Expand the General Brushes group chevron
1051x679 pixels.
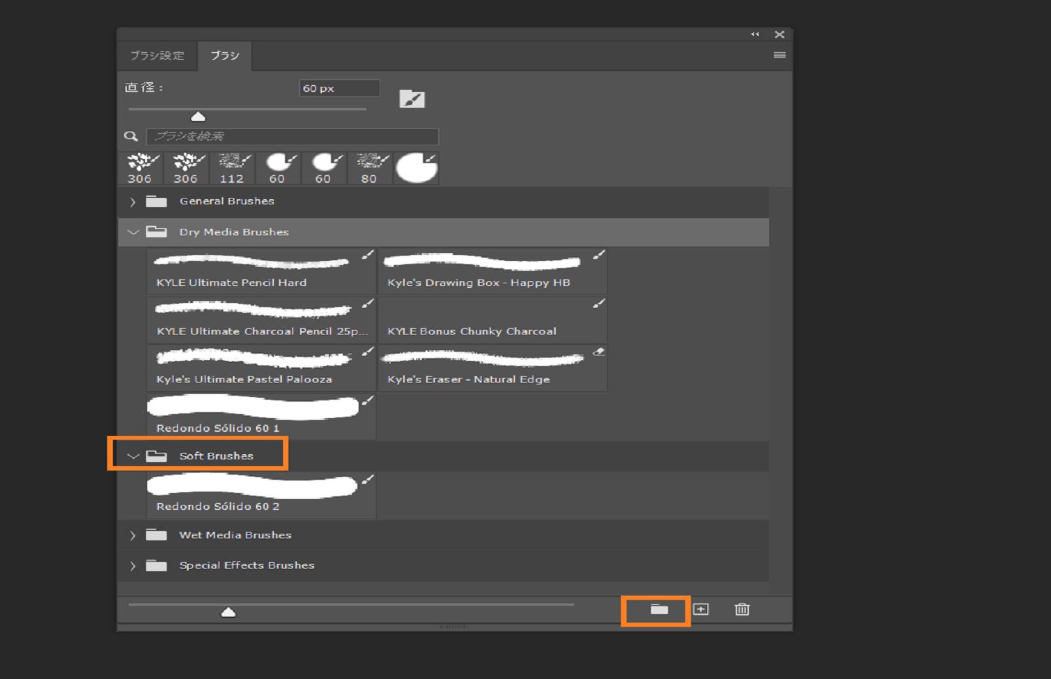pos(133,202)
